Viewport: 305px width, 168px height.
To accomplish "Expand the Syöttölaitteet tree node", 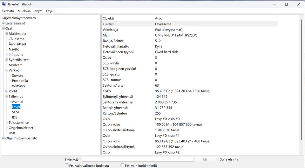I will point(7,60).
